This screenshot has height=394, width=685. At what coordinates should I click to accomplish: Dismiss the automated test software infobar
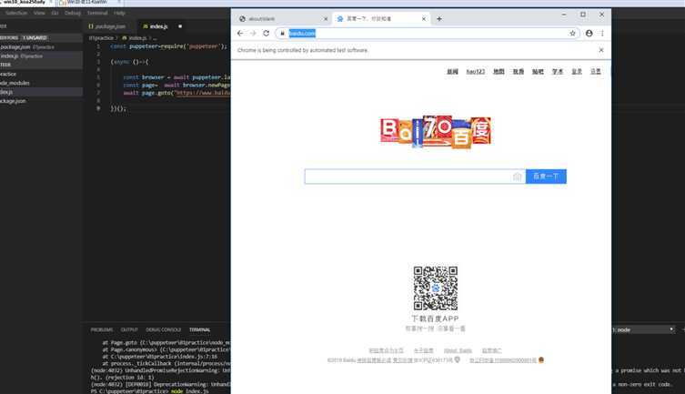tap(601, 50)
